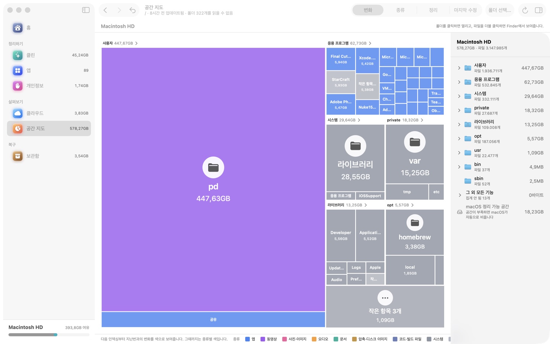Select the 클린 sparkle icon

point(18,55)
